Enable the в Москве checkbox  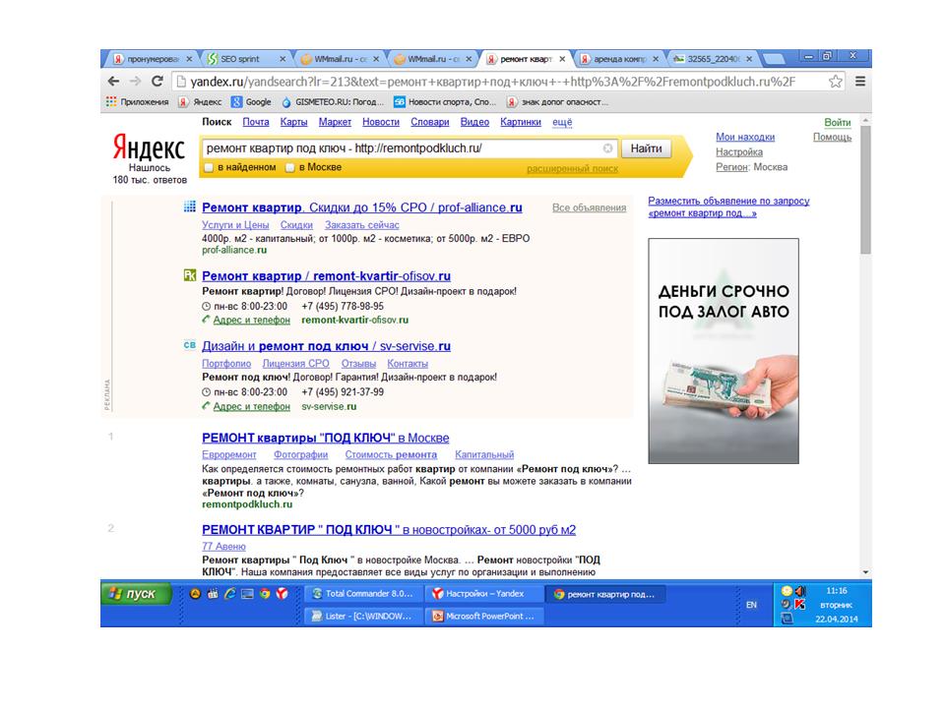tap(289, 167)
